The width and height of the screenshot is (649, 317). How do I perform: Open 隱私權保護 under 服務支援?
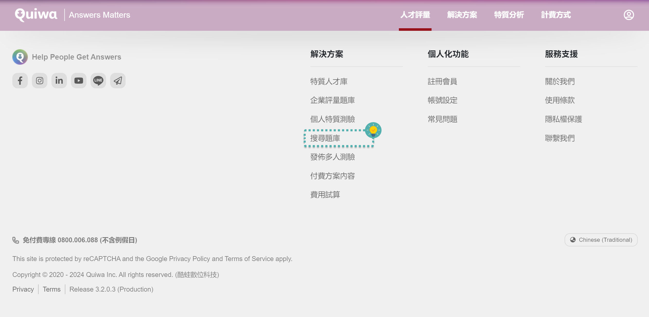pos(563,119)
